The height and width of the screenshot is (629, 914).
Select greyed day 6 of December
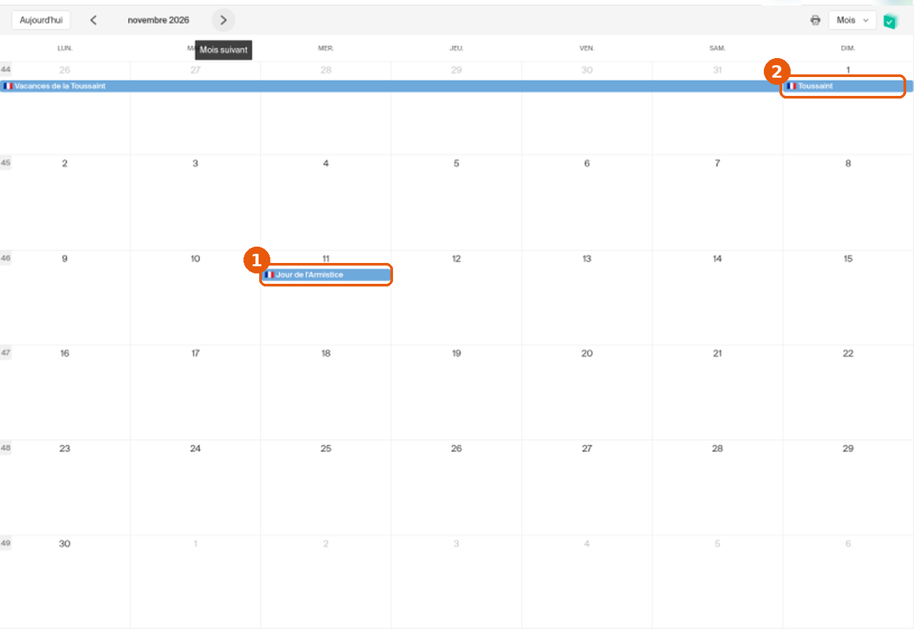tap(848, 544)
